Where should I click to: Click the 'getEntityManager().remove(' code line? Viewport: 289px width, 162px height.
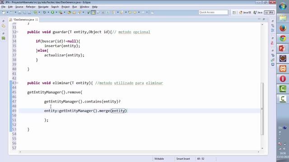point(55,92)
